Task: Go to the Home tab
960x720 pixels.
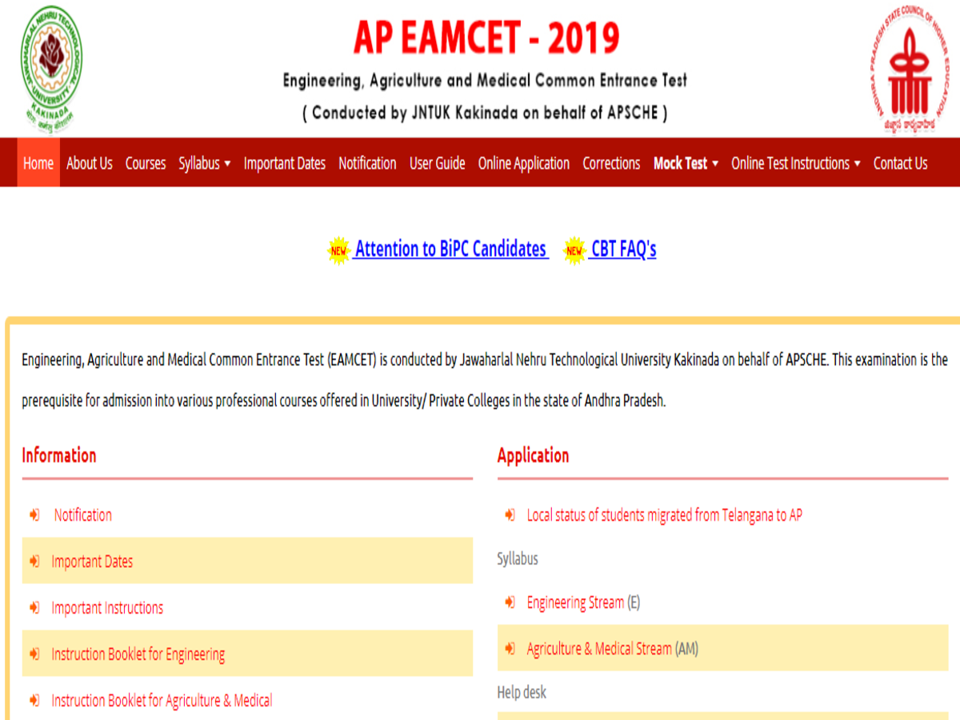Action: (x=38, y=163)
